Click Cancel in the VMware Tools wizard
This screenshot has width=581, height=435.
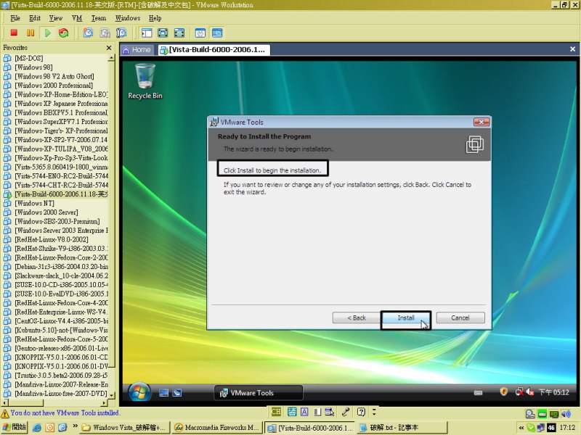[460, 318]
